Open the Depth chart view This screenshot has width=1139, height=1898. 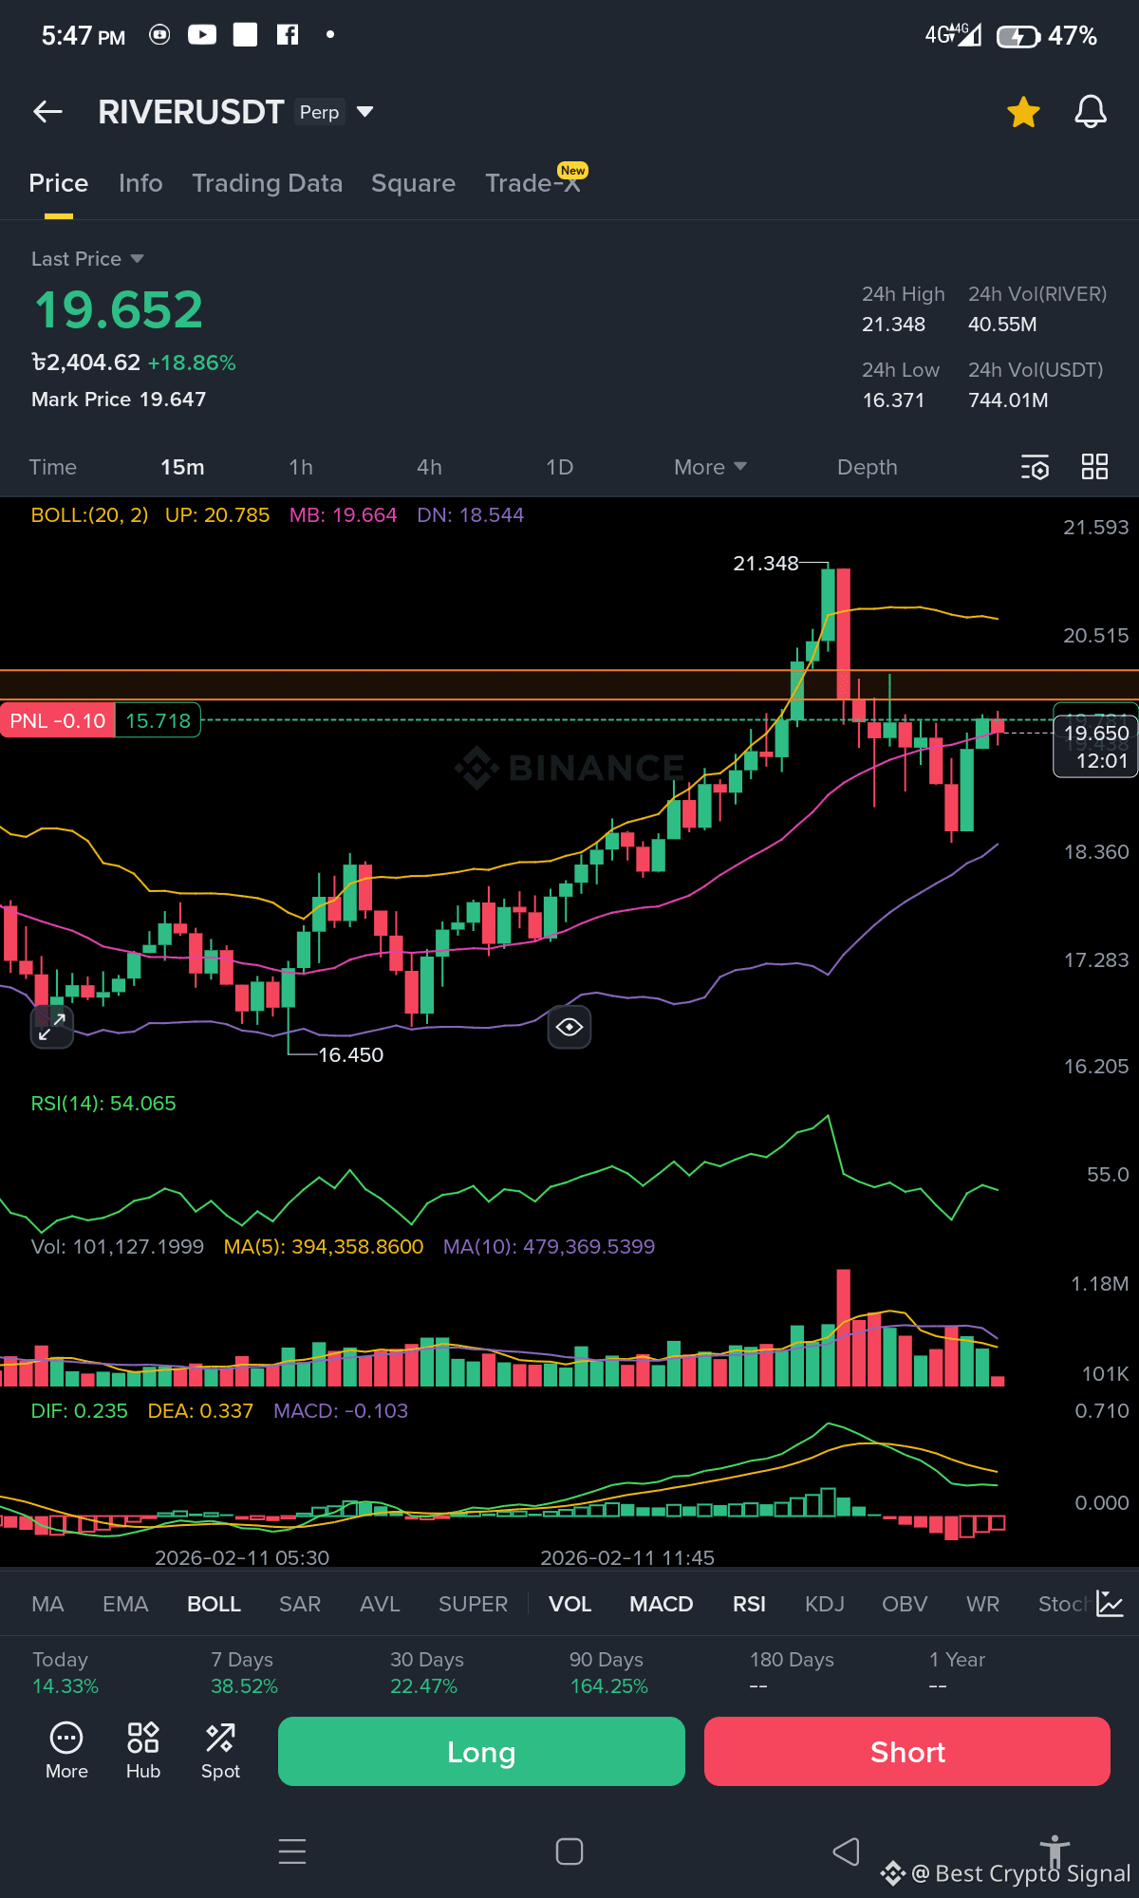click(x=867, y=467)
